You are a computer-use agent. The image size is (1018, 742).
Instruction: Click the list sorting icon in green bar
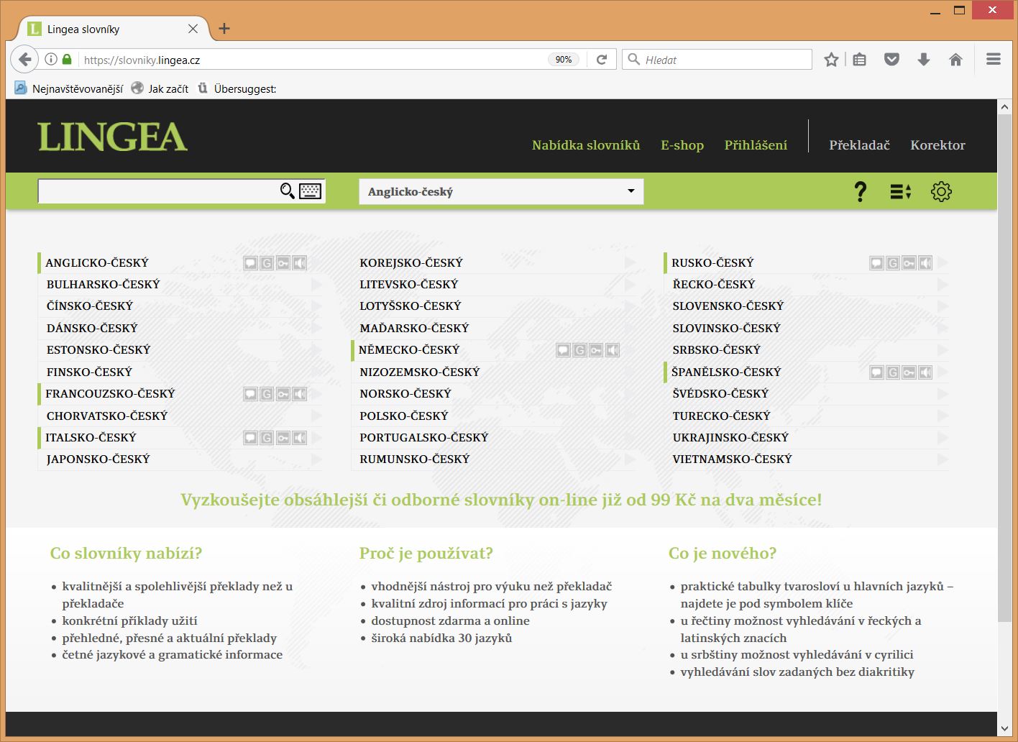pos(901,191)
